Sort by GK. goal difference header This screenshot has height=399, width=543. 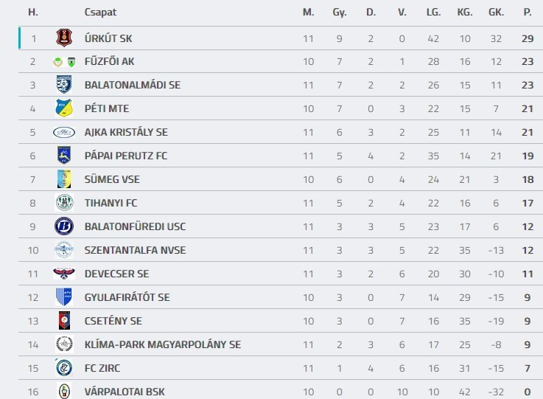[496, 13]
